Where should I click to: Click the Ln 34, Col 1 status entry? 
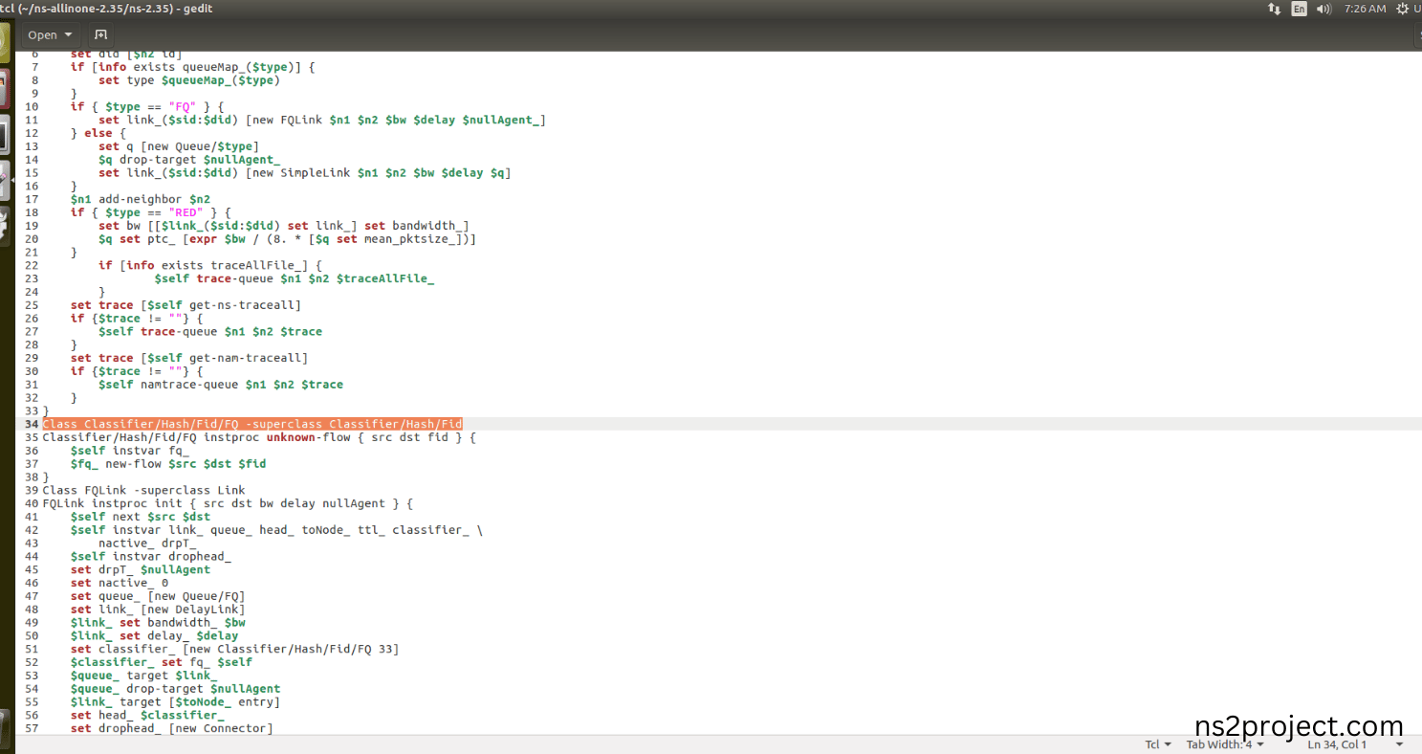pos(1337,744)
